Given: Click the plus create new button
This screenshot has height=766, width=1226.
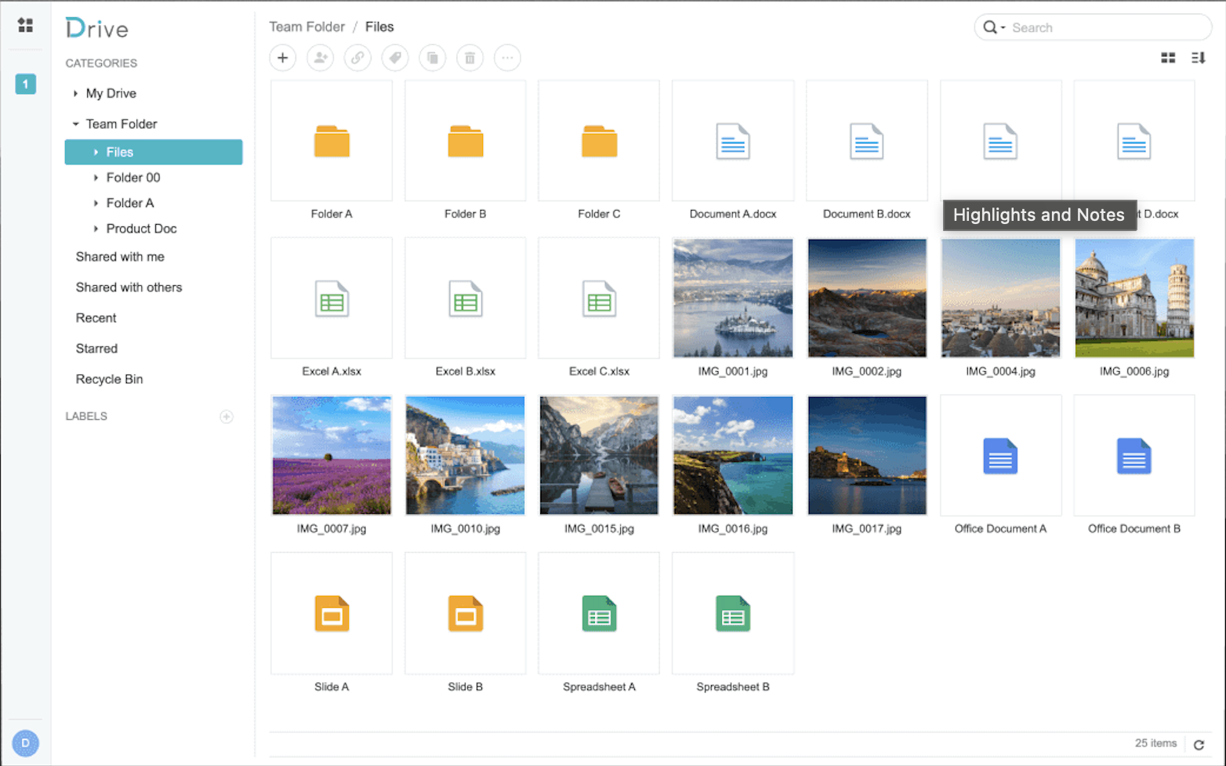Looking at the screenshot, I should click(282, 58).
